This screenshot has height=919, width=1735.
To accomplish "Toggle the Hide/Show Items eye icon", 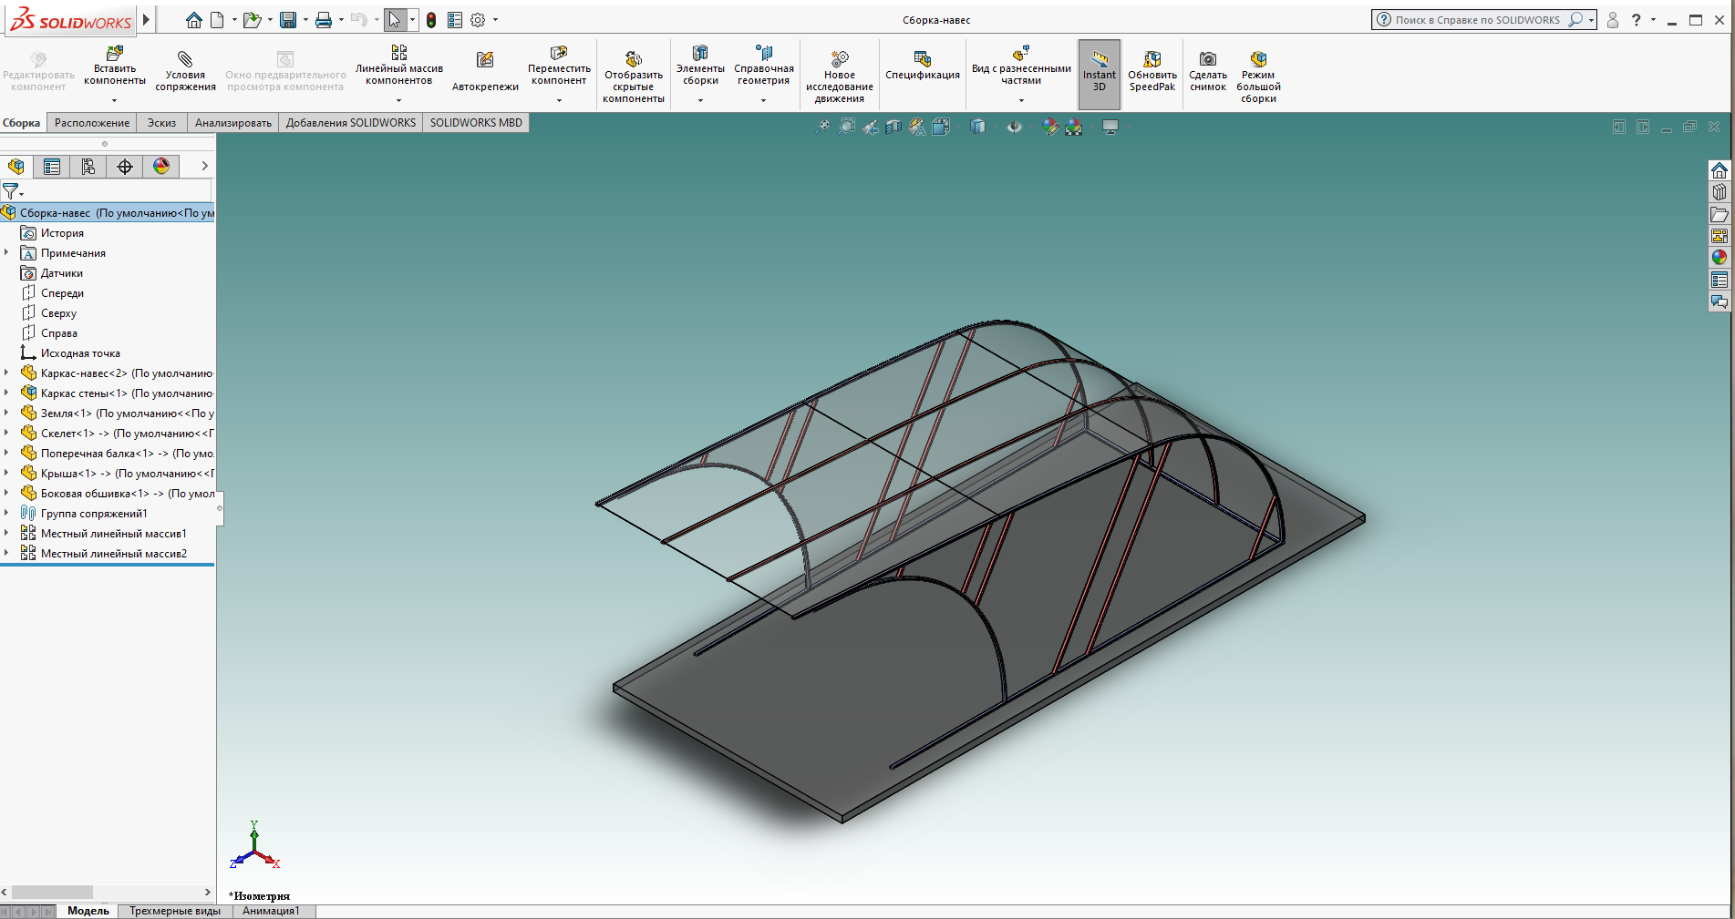I will [x=1014, y=128].
